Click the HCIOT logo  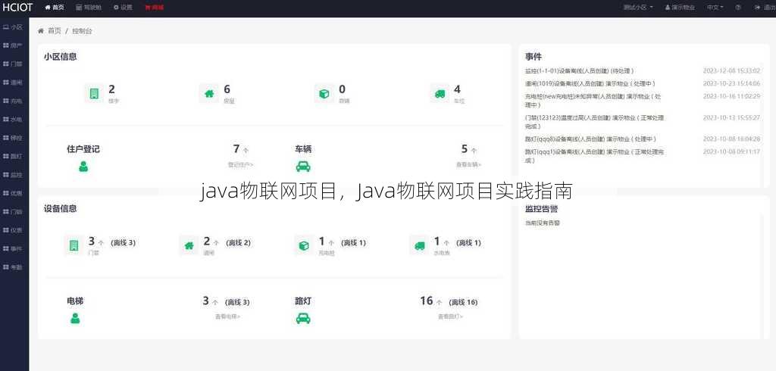17,8
